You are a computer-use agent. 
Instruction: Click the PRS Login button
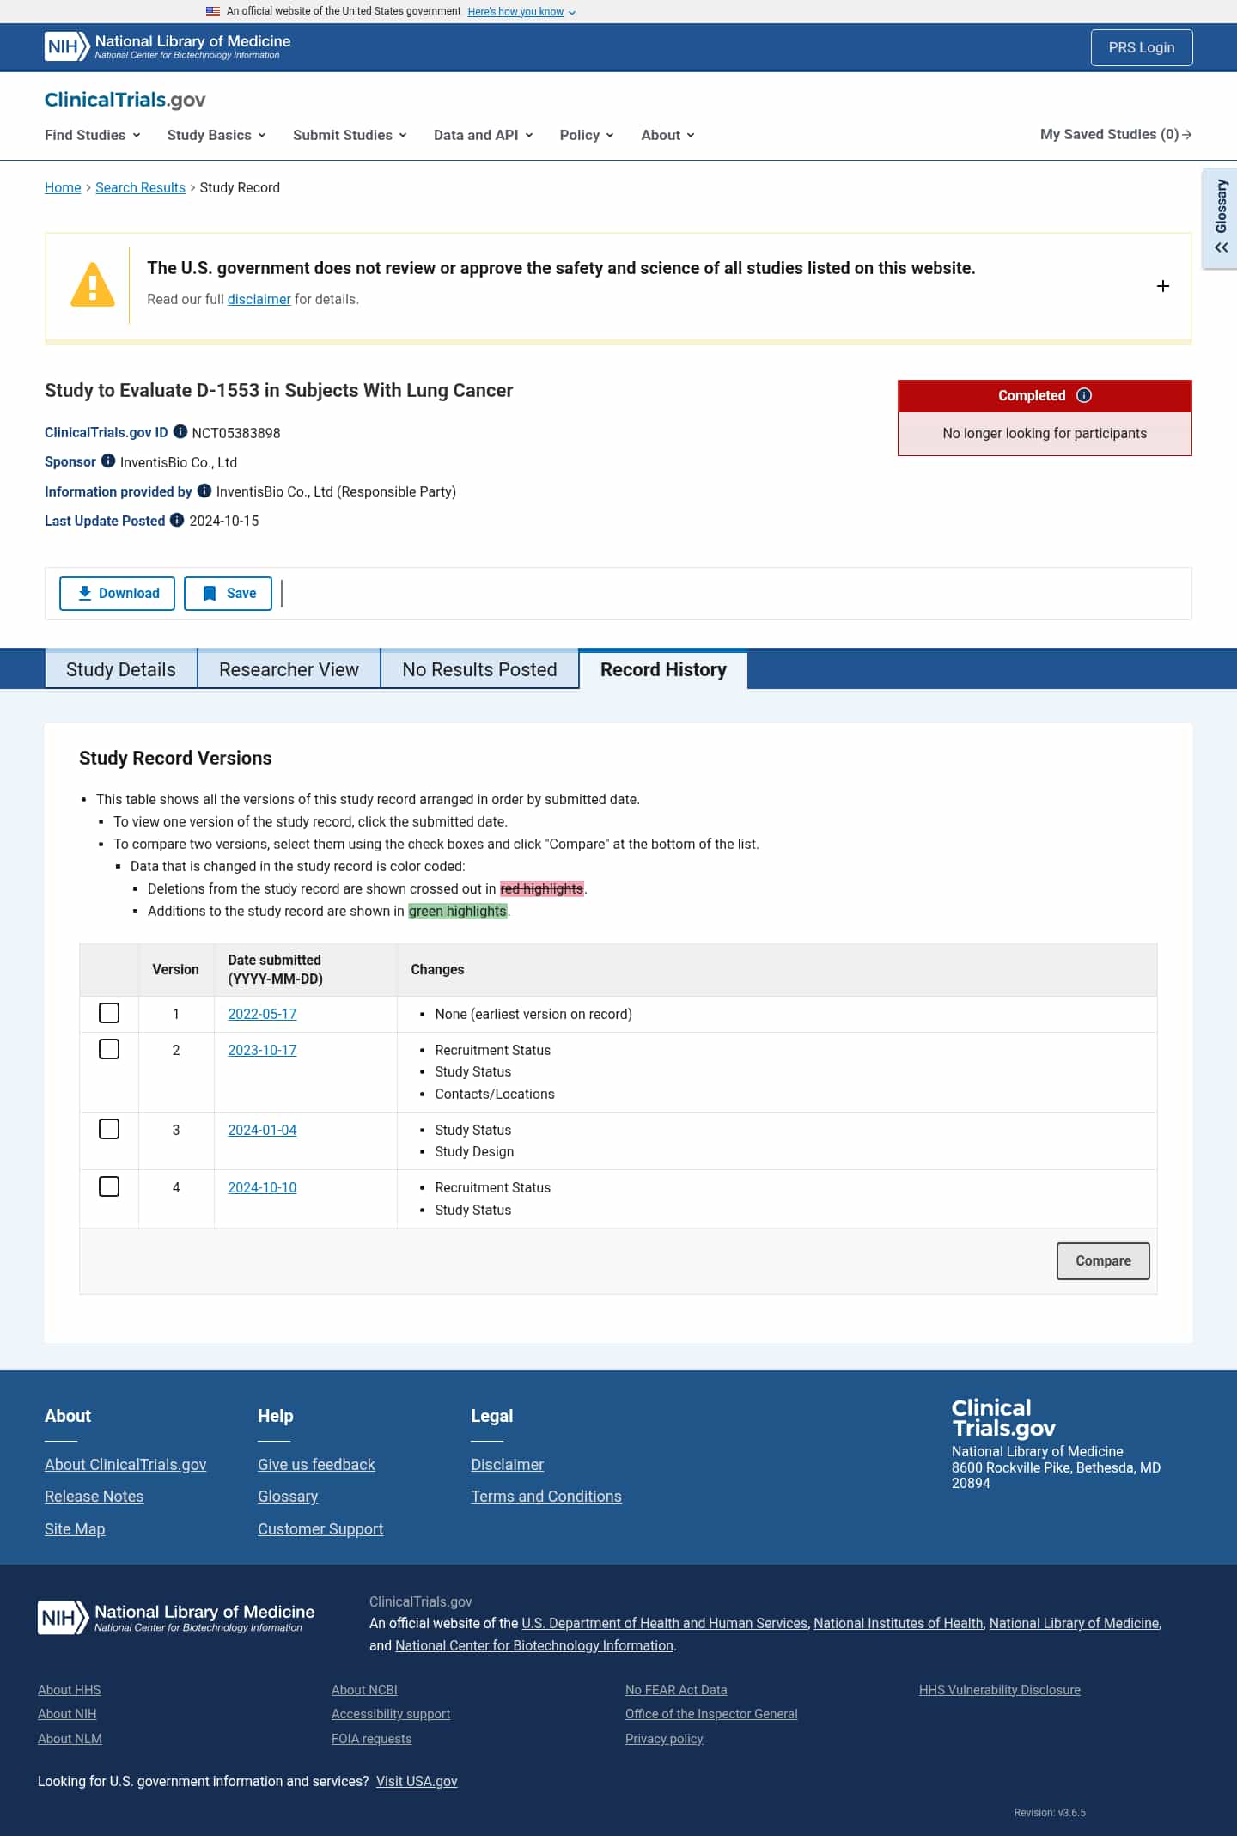click(1142, 47)
